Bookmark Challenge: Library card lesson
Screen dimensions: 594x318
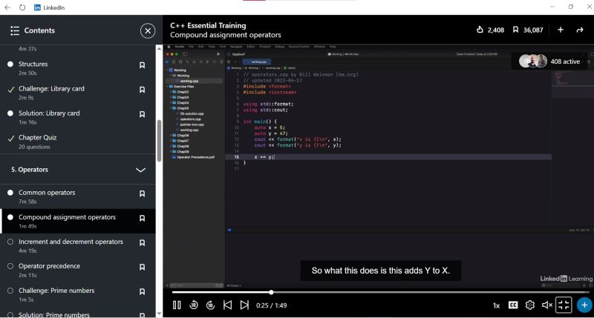pos(142,90)
